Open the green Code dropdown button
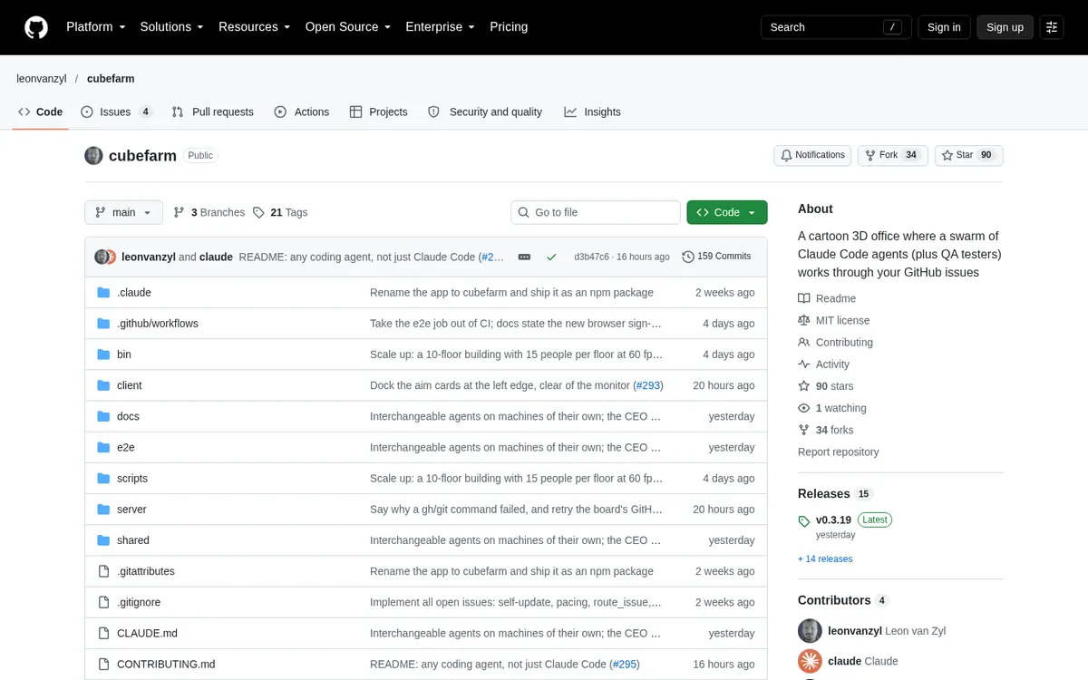 point(727,212)
